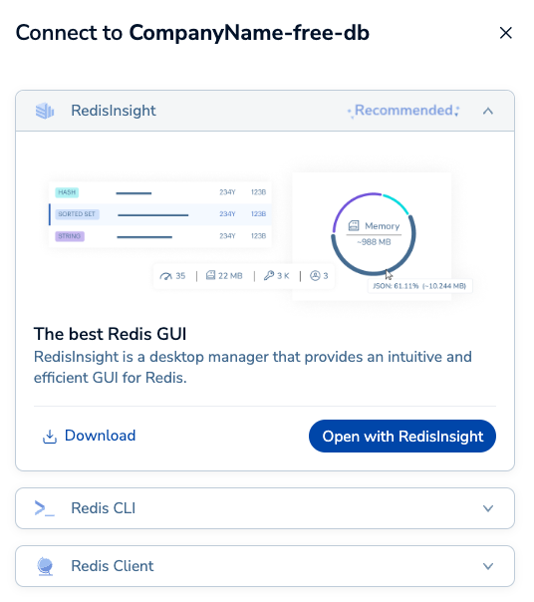Screen dimensions: 534x602
Task: Click Open with RedisInsight button
Action: pos(402,437)
